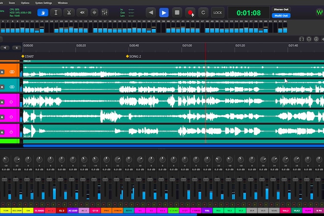This screenshot has height=216, width=324.
Task: Solo the TOM mixer channel
Action: coord(9,204)
